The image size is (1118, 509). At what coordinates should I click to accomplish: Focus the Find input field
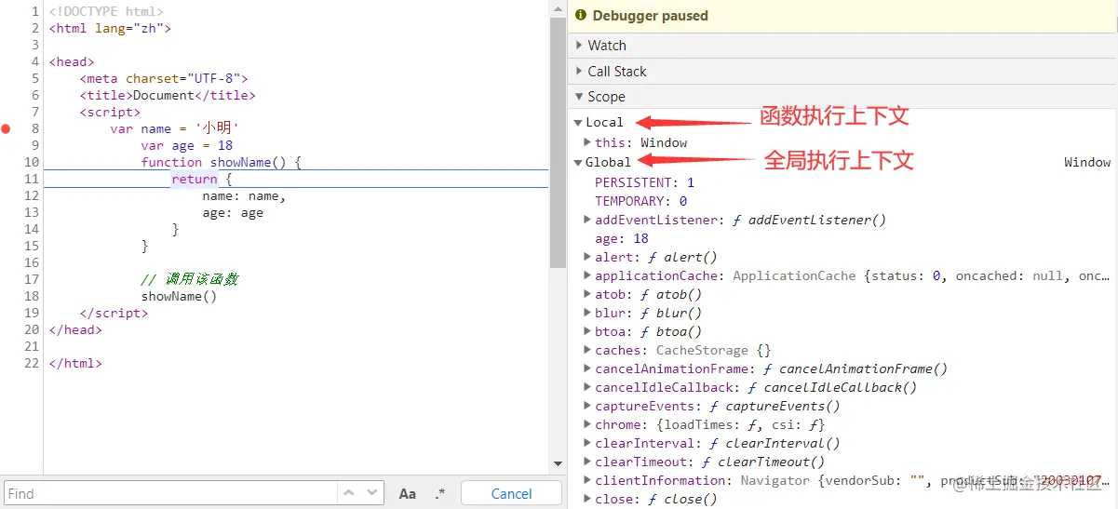point(171,493)
